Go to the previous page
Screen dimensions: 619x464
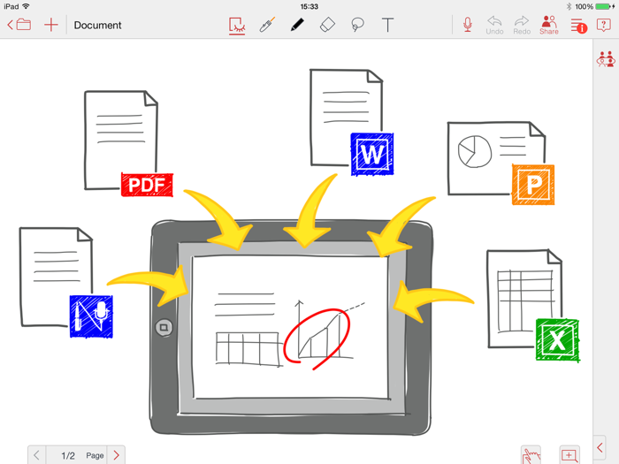[x=37, y=455]
